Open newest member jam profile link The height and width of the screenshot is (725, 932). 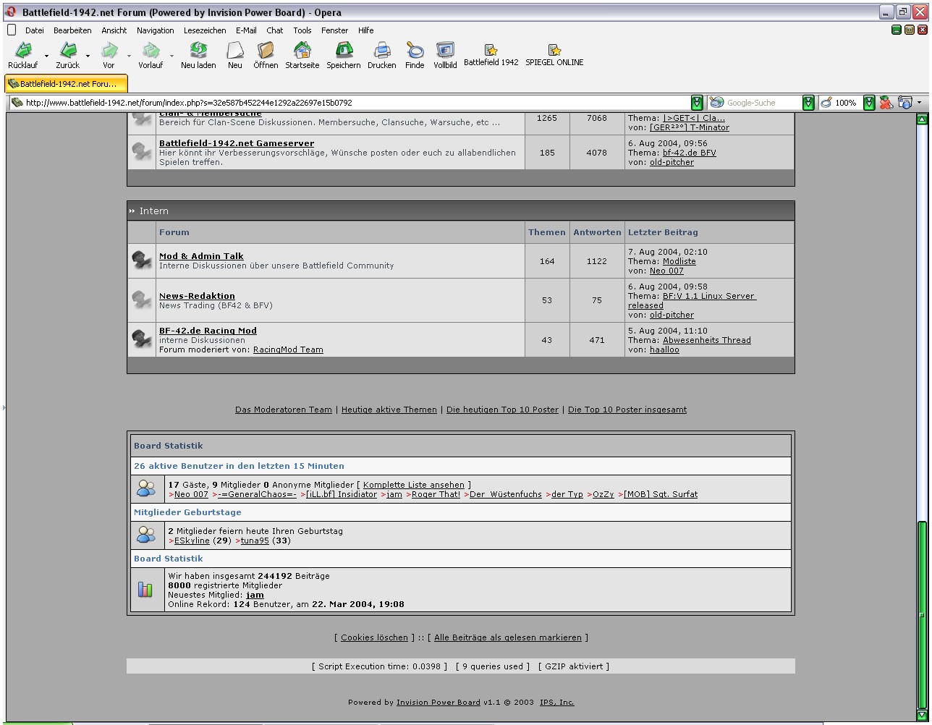(255, 595)
